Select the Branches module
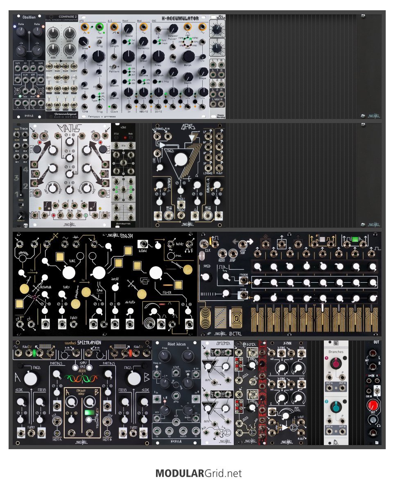 [336, 393]
